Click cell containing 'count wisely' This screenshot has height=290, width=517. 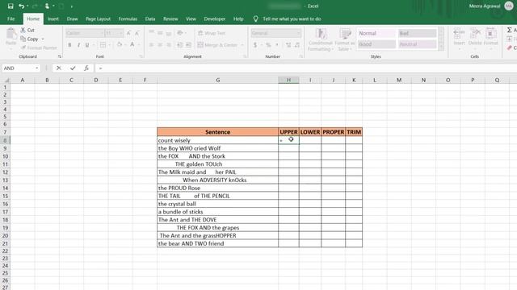click(217, 140)
